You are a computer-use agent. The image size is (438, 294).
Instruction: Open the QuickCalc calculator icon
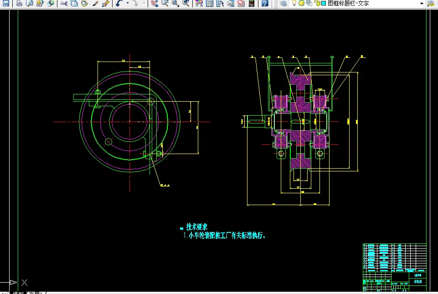click(x=252, y=3)
